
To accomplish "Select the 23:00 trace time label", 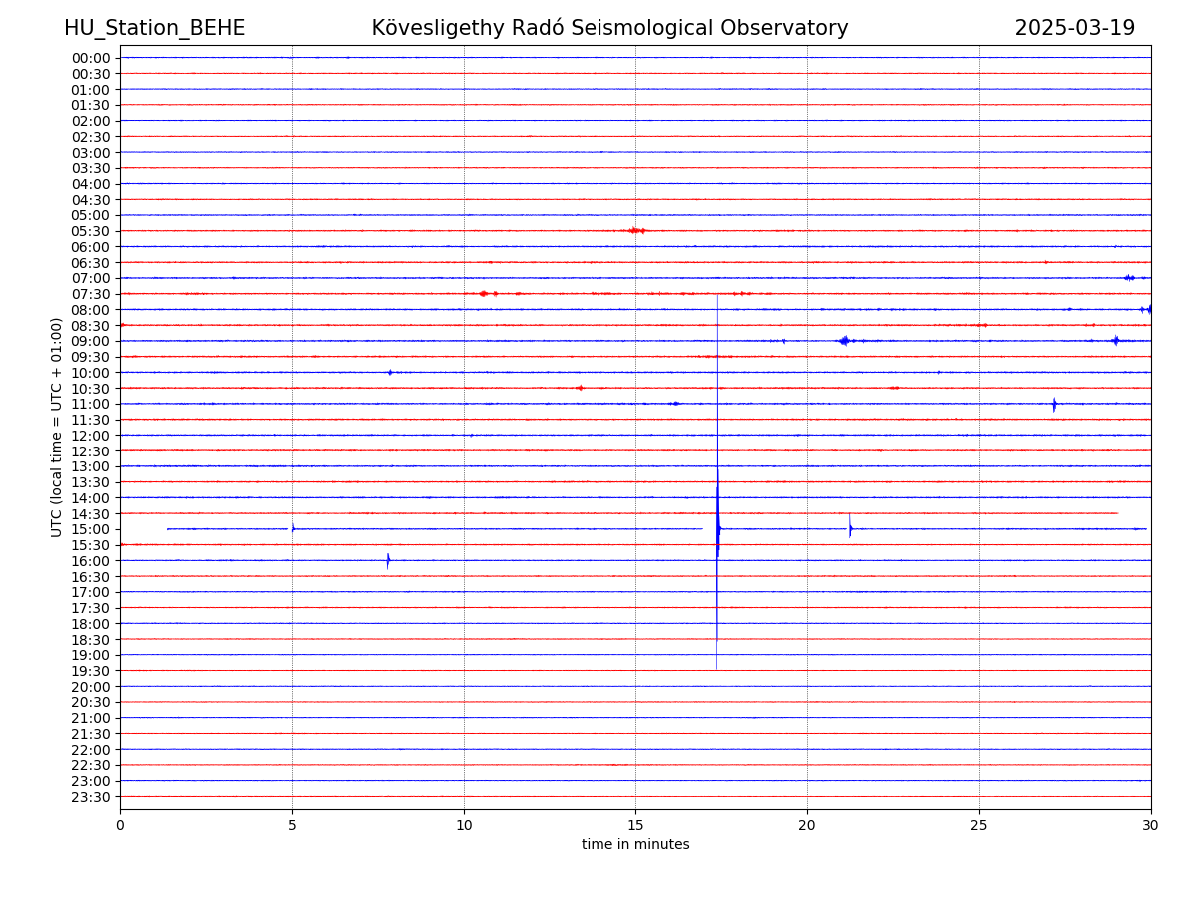I will click(x=91, y=781).
